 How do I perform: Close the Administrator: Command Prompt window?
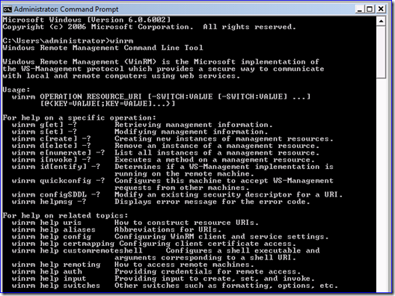pyautogui.click(x=381, y=9)
